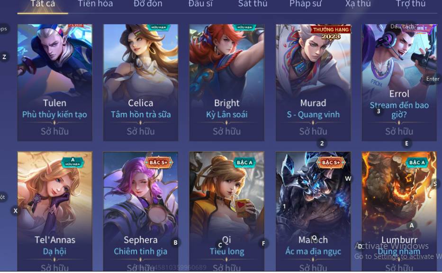Open the Xạ thủ category tab
This screenshot has height=273, width=442.
(x=358, y=4)
